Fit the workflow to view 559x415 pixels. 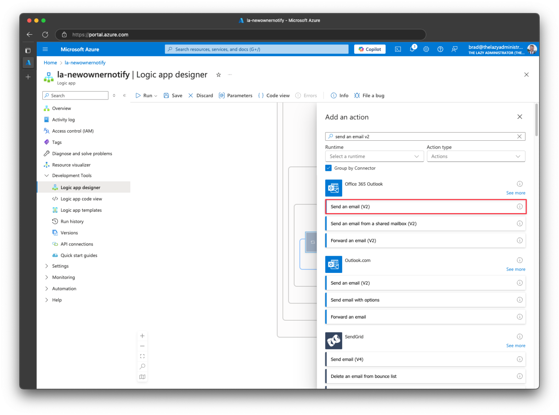click(142, 356)
